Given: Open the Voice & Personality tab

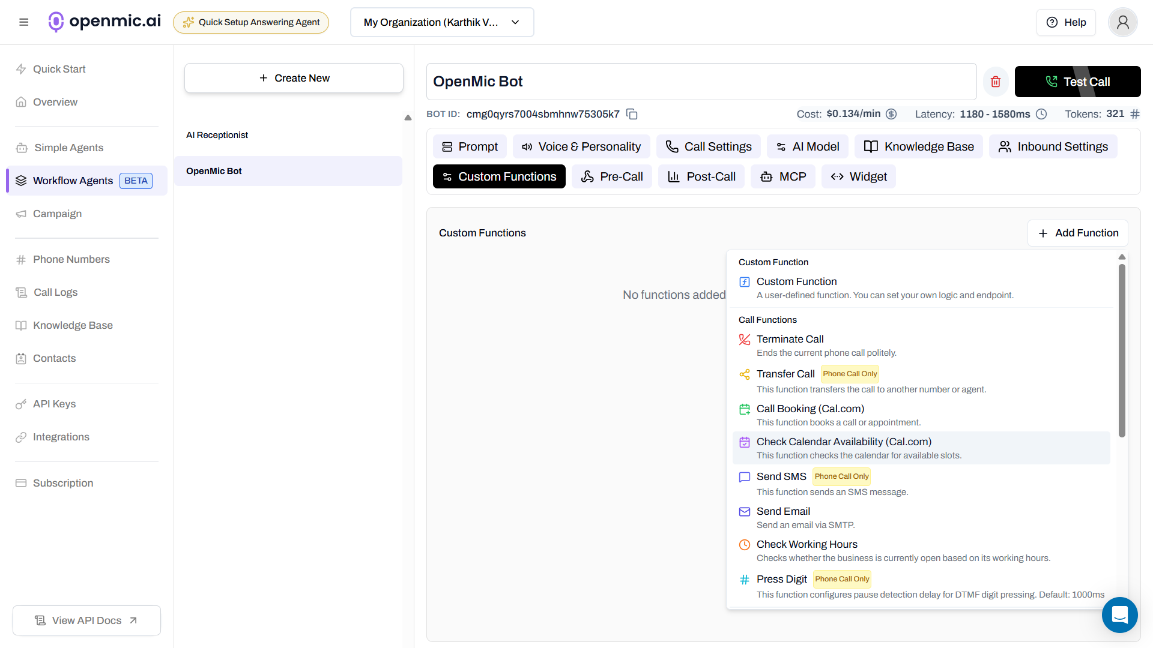Looking at the screenshot, I should point(581,146).
